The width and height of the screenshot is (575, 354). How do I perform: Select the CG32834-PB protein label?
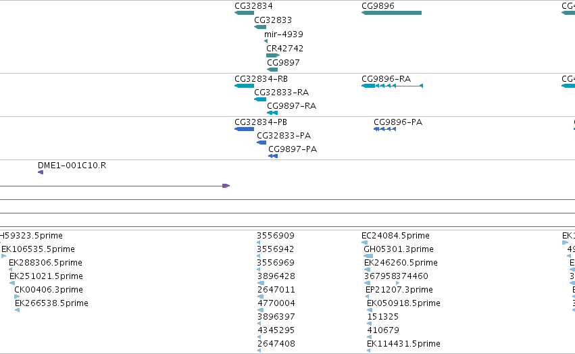click(261, 122)
